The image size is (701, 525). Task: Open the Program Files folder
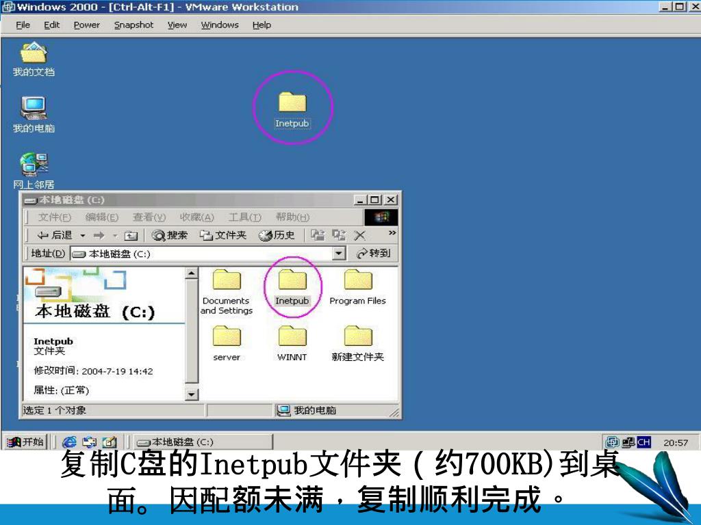tap(357, 288)
